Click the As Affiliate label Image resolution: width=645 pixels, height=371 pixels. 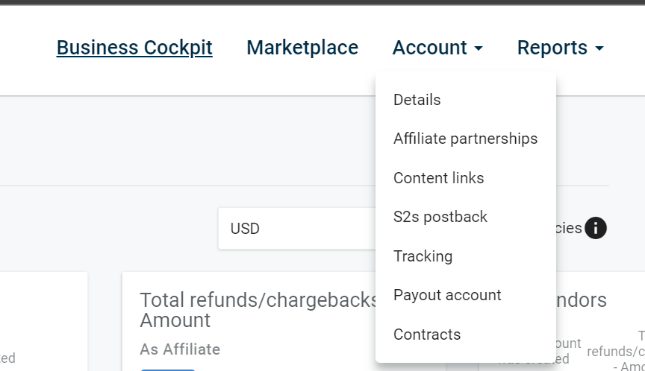tap(180, 349)
